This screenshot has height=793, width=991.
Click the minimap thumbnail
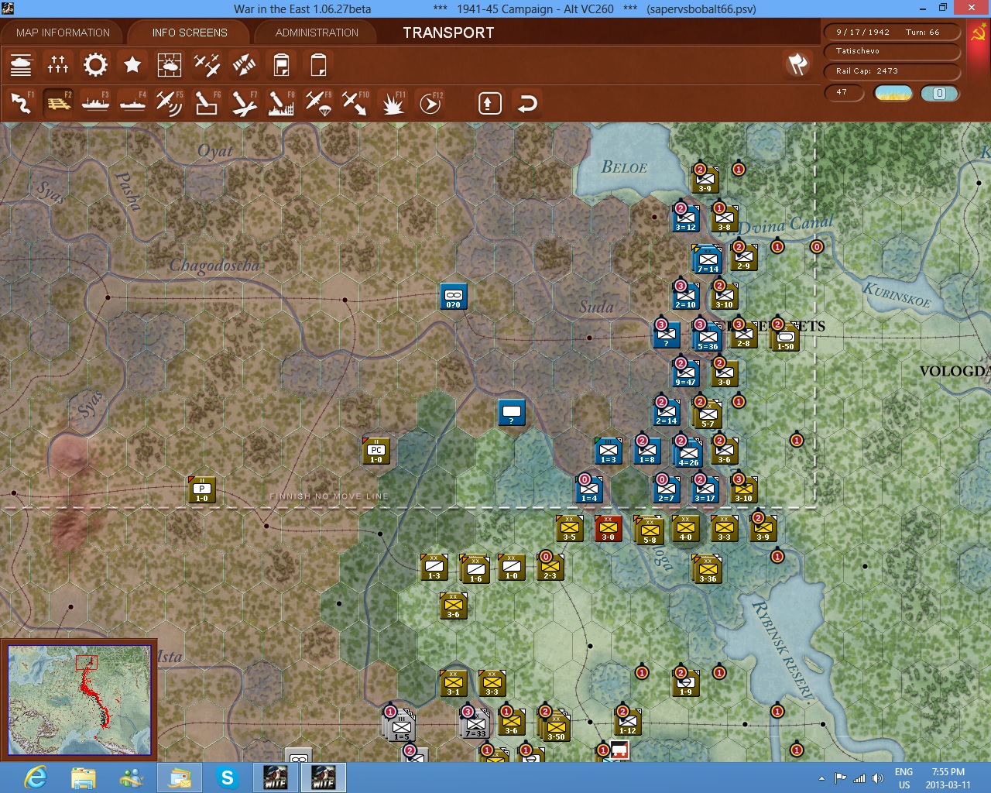tap(79, 700)
